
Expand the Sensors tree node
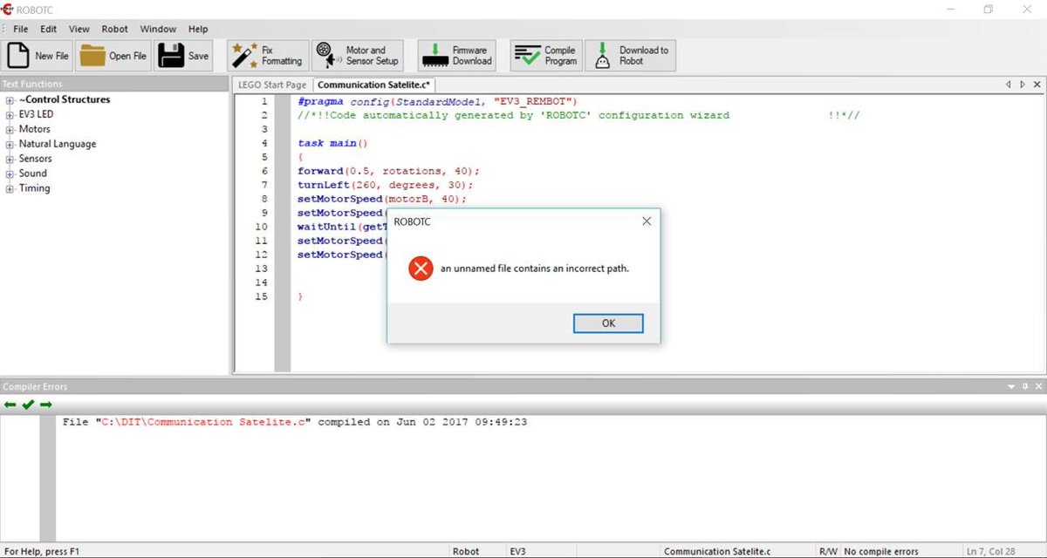[x=10, y=160]
